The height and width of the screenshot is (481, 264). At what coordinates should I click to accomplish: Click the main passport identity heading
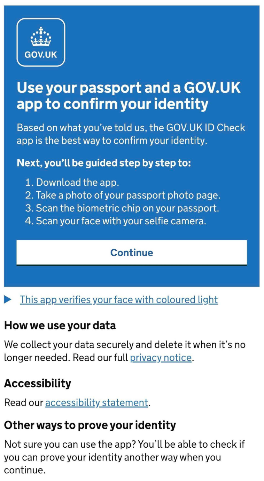point(129,96)
